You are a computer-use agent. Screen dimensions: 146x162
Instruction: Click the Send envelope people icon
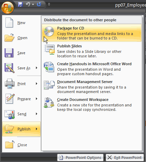tap(10, 114)
